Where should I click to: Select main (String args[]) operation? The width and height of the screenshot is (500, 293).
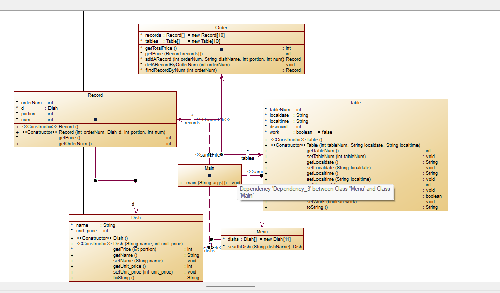206,183
